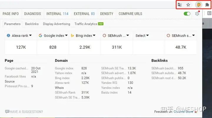Image resolution: width=212 pixels, height=118 pixels.
Task: Open SEOquake settings gear icon
Action: coord(197,14)
